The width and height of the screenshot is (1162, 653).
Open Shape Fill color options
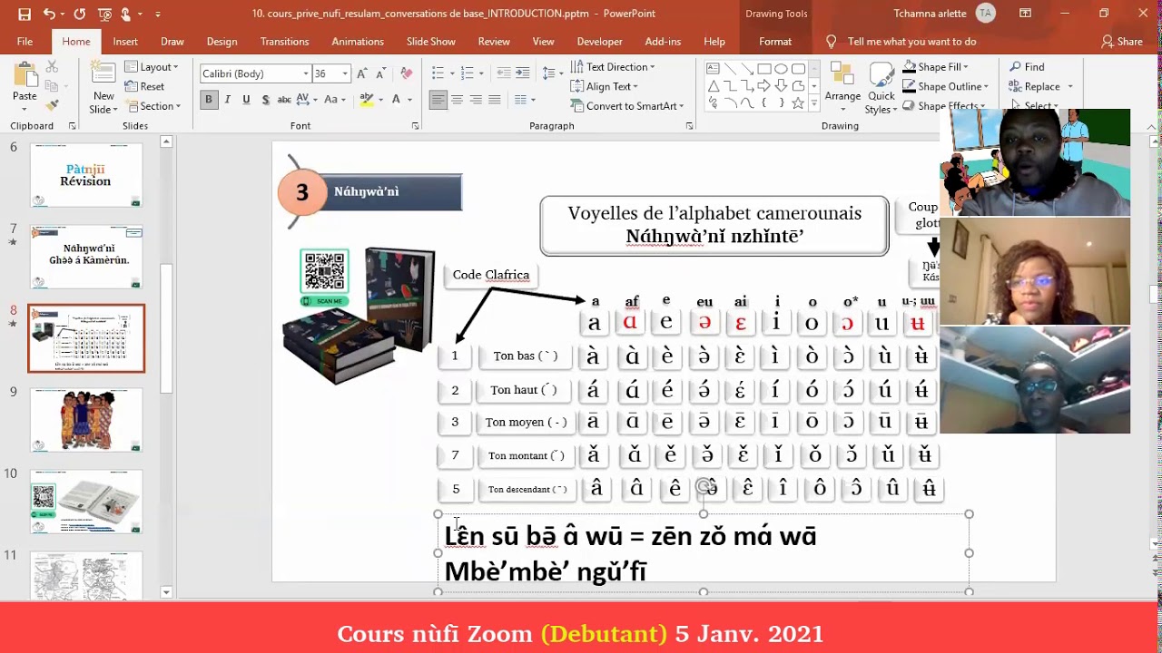click(x=935, y=67)
